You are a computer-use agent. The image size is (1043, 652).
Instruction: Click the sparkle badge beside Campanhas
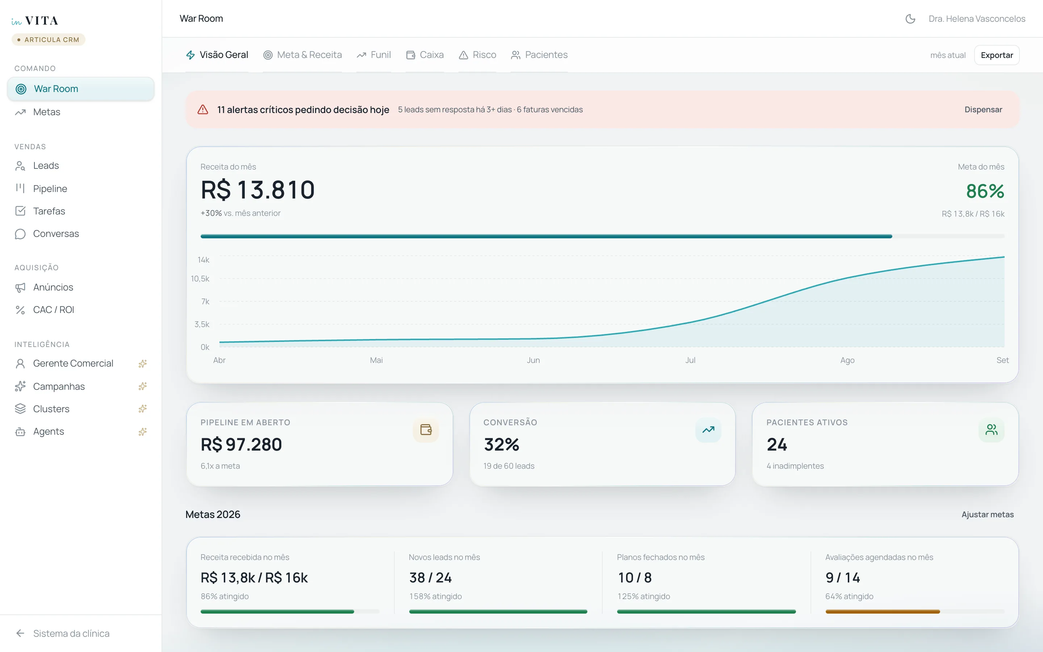tap(143, 386)
